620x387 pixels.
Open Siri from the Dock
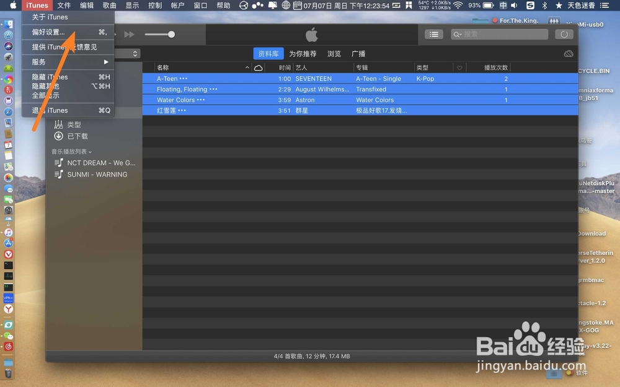8,46
